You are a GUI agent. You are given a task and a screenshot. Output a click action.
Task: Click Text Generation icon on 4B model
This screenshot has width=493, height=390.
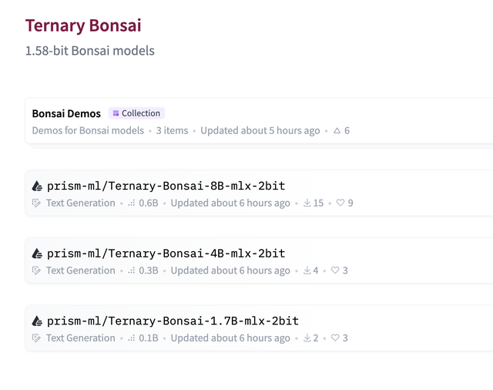[x=36, y=271]
